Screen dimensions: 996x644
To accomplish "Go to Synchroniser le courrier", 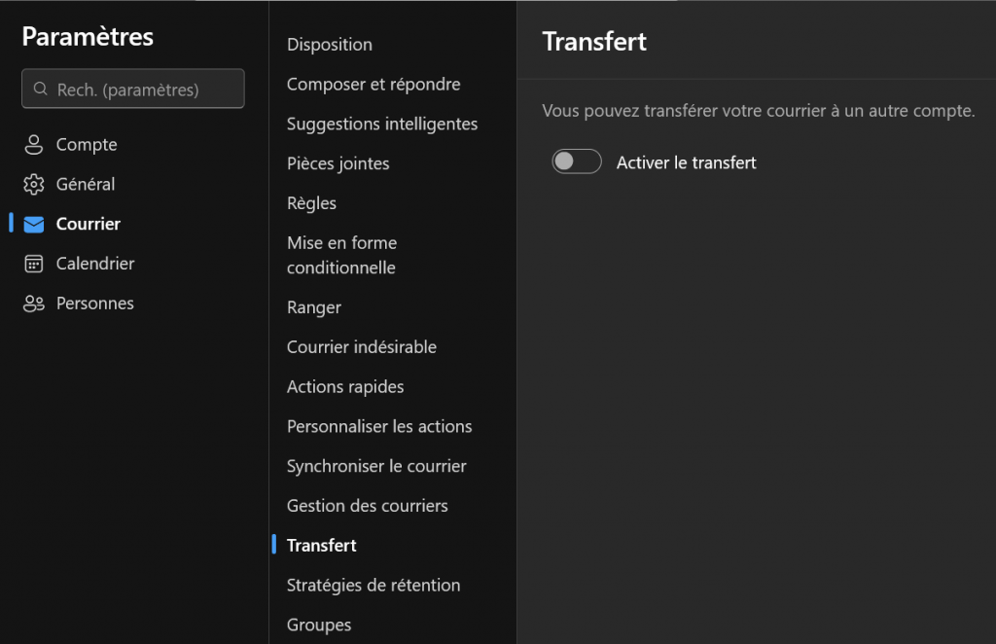I will [376, 467].
